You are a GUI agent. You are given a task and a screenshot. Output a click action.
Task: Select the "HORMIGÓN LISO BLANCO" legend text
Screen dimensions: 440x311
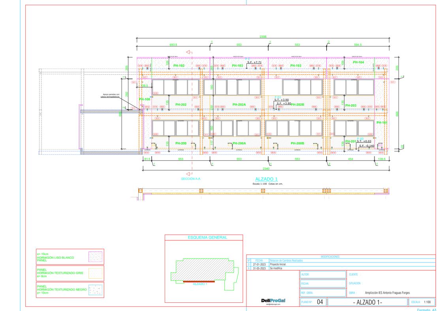pyautogui.click(x=56, y=257)
